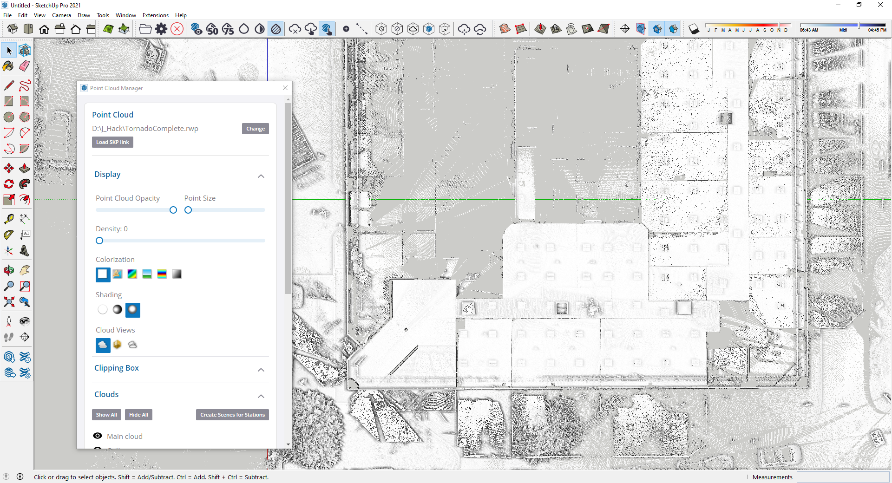Choose the 3D Text tool
The image size is (892, 483).
point(25,251)
